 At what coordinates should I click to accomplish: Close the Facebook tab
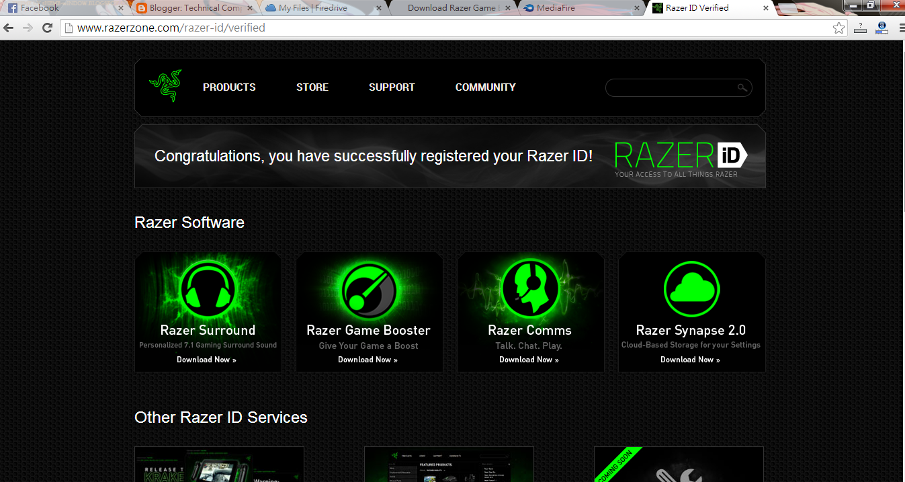click(x=121, y=9)
